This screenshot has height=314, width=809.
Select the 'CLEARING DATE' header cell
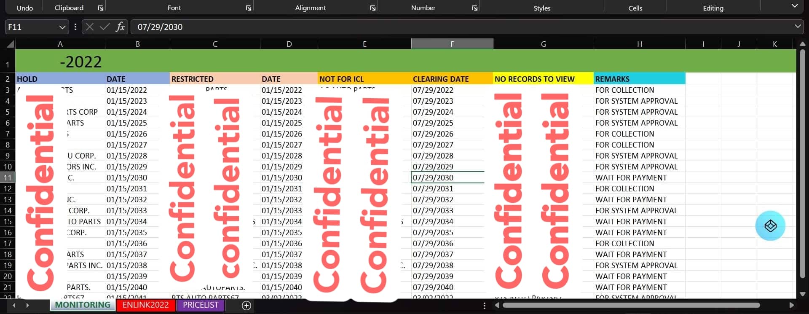pyautogui.click(x=452, y=79)
